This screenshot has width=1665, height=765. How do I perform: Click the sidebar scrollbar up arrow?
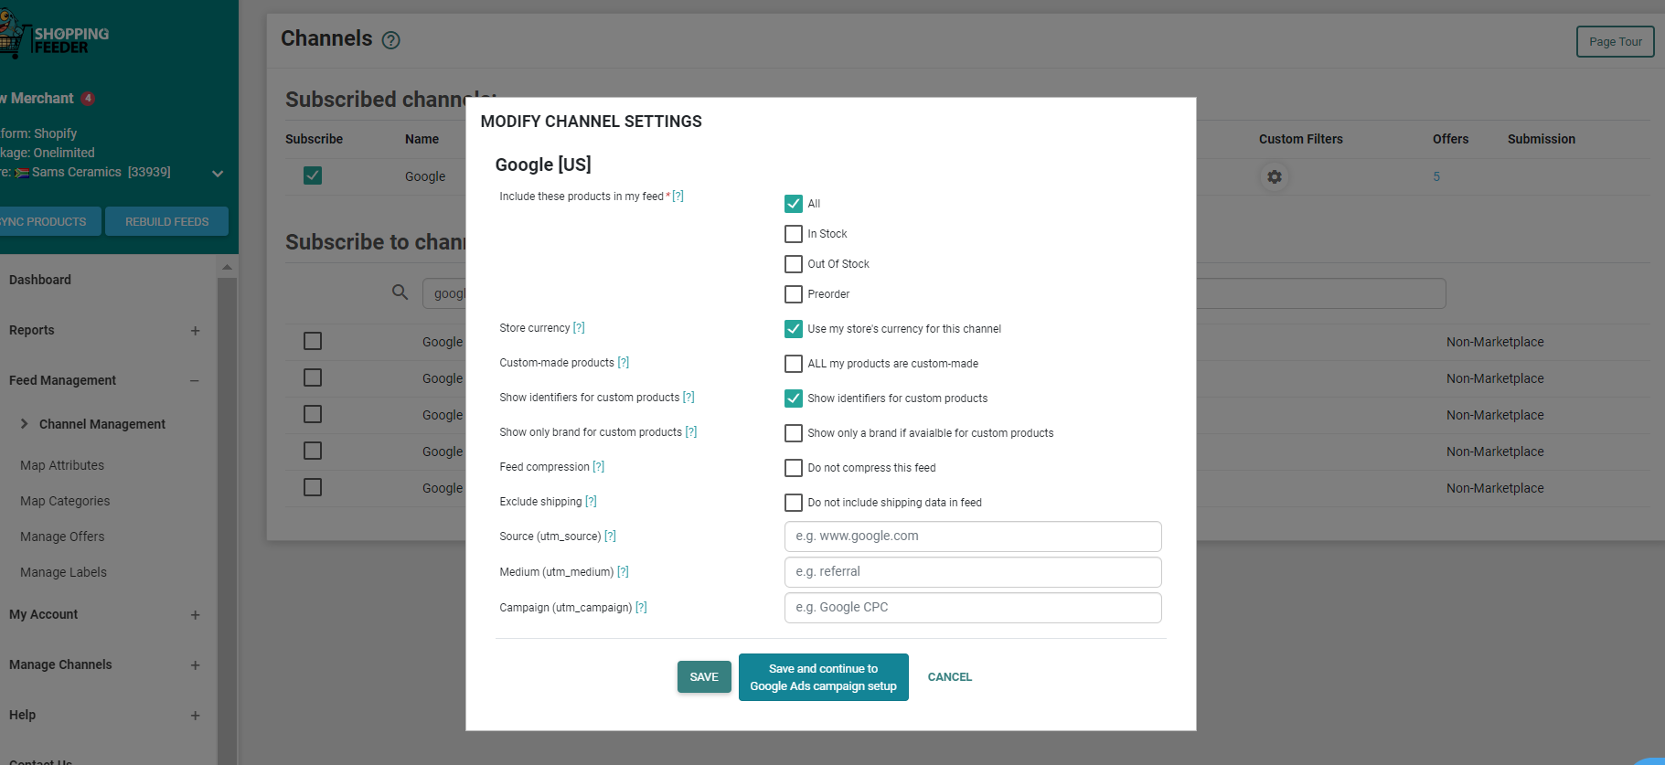point(227,267)
